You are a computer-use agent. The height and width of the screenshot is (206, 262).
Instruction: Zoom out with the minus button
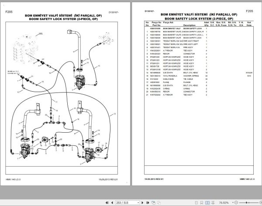coord(236,203)
